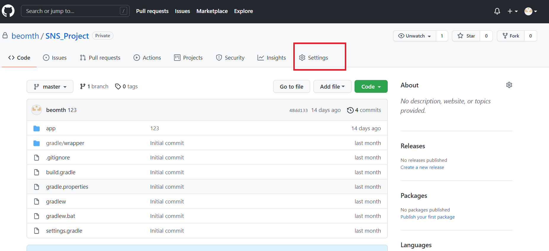View stargazers count 0
Screen dimensions: 549x251
pyautogui.click(x=486, y=36)
